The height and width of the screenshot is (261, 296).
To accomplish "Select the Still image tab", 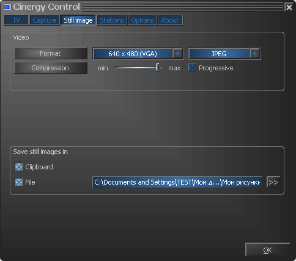I will [x=78, y=20].
